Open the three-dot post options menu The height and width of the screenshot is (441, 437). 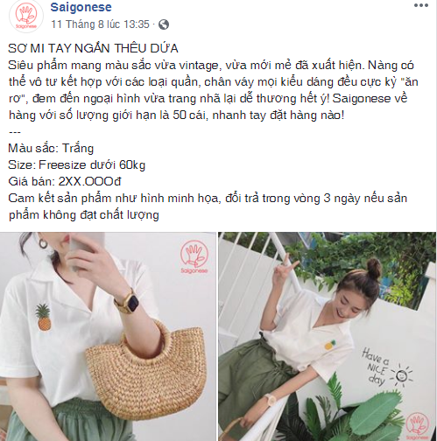(421, 6)
